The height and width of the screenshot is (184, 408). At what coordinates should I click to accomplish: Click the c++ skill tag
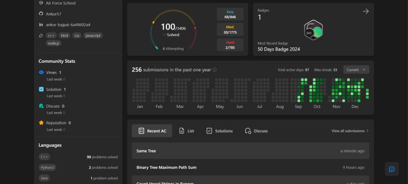[x=51, y=36]
